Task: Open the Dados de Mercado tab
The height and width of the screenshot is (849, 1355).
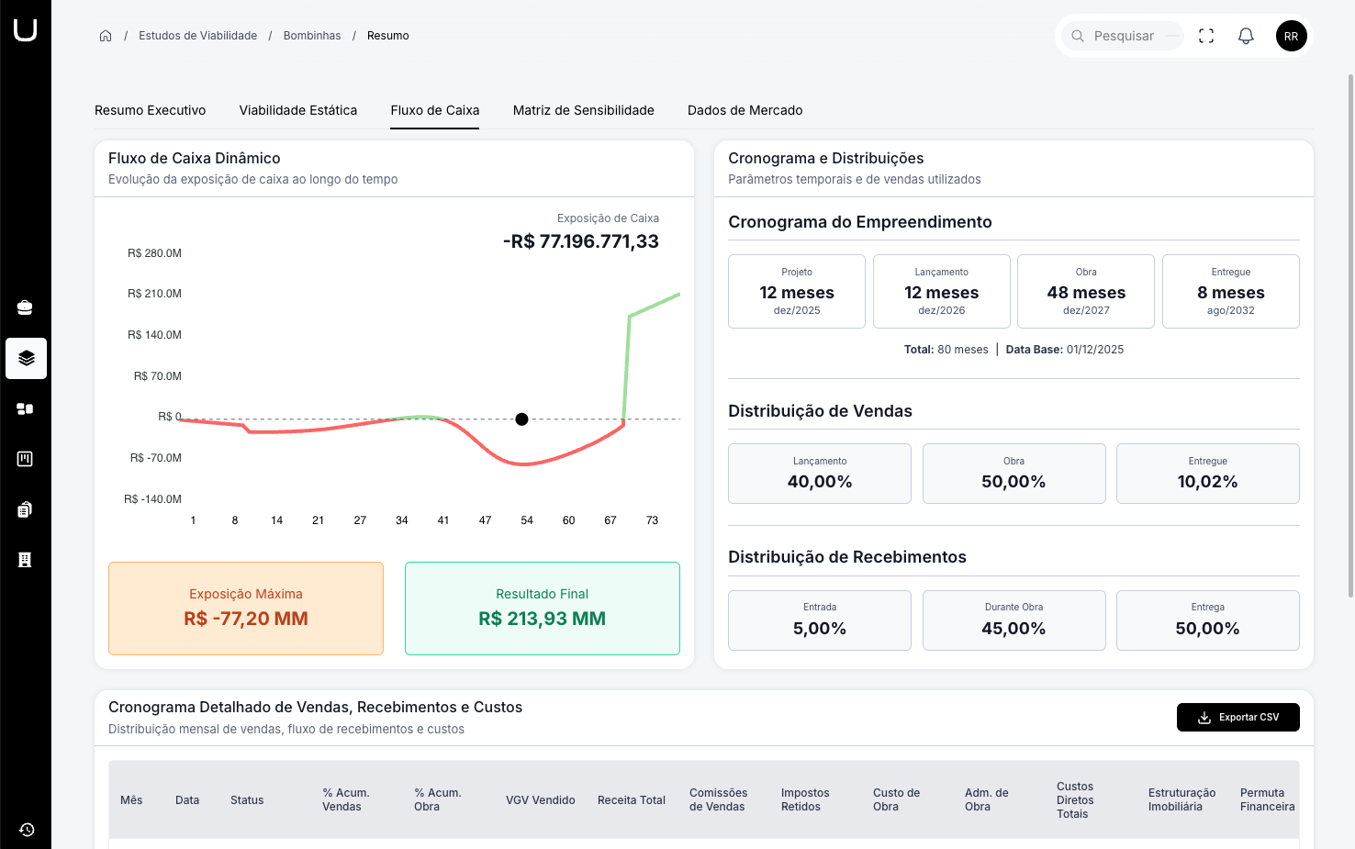Action: [x=745, y=110]
